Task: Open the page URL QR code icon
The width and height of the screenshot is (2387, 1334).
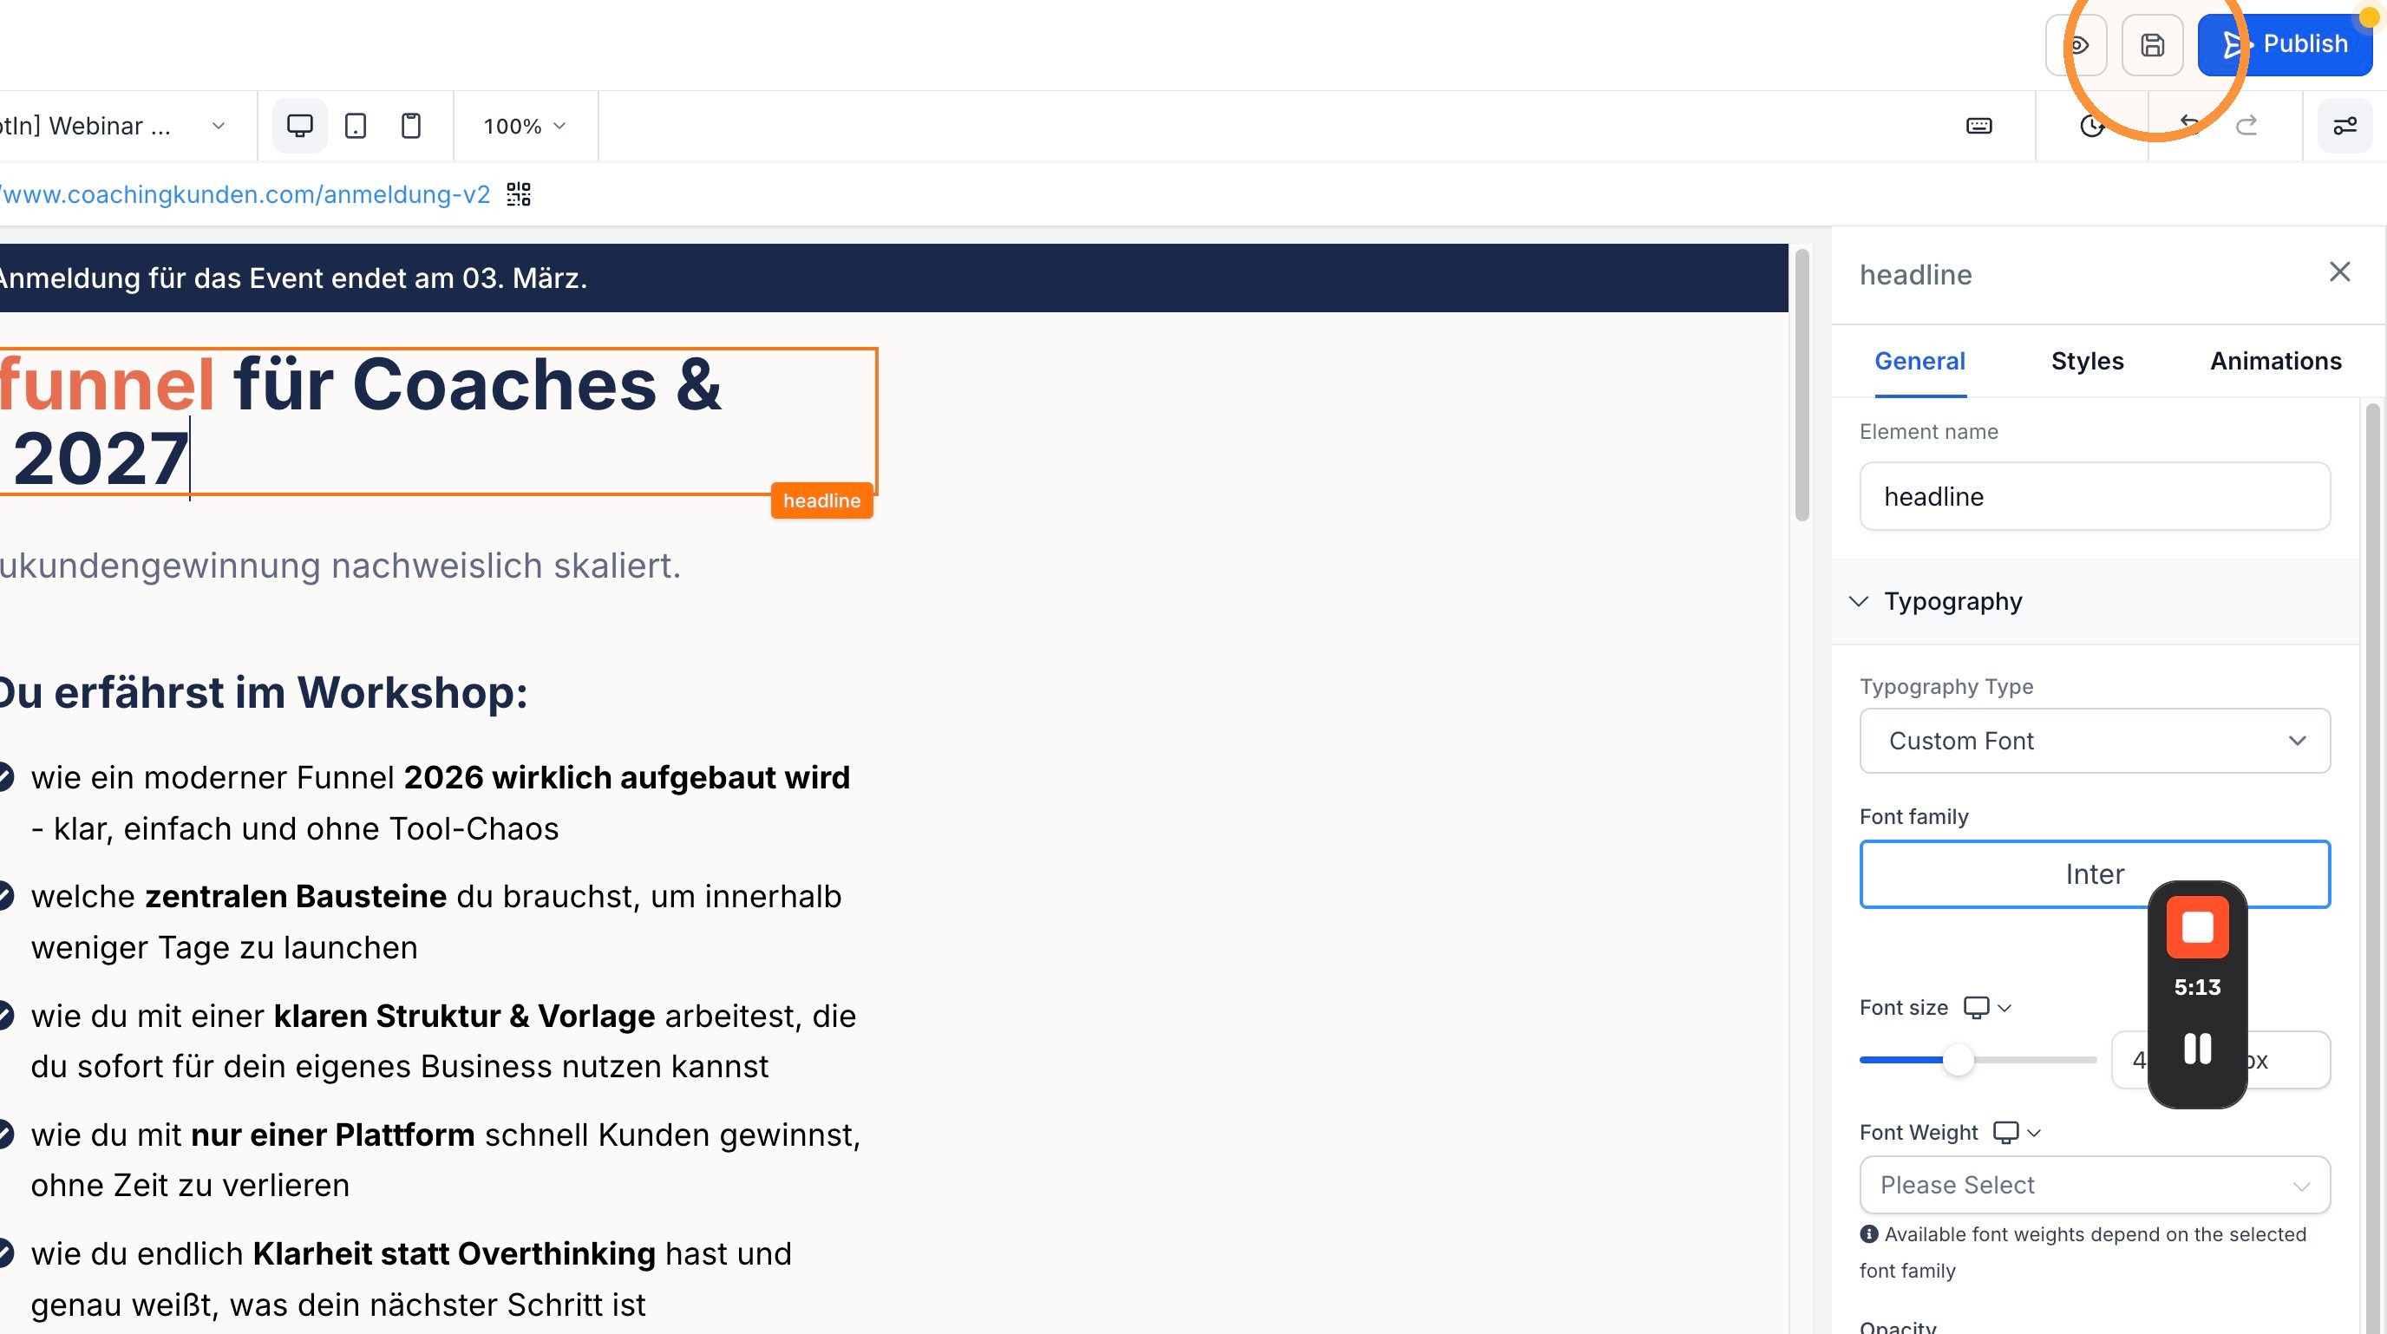Action: (x=519, y=193)
